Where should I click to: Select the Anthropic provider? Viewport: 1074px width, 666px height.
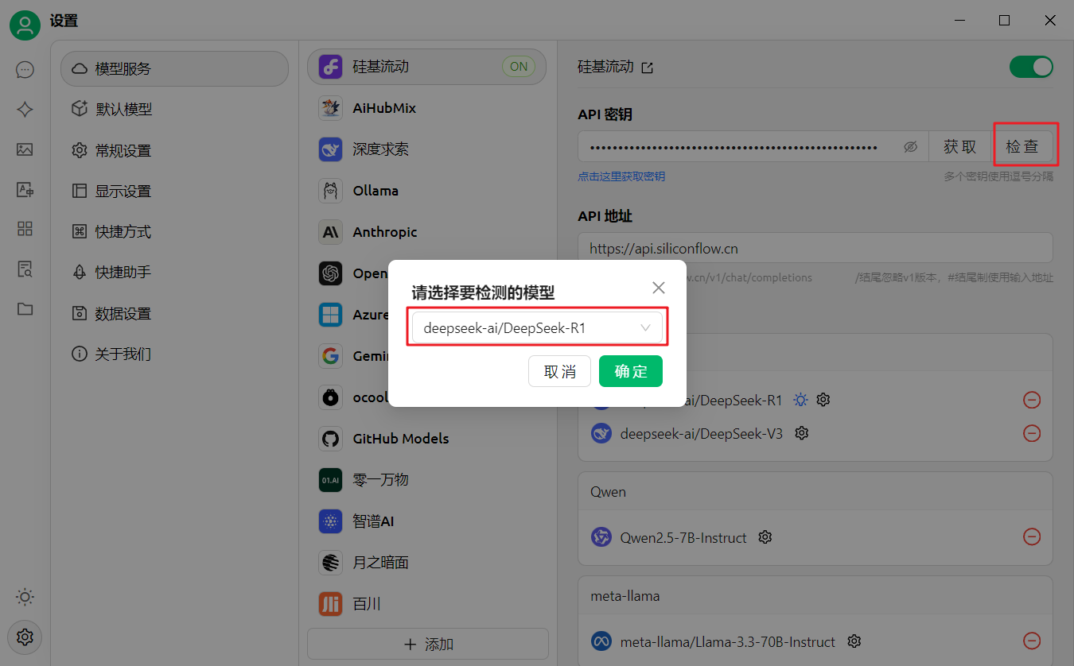coord(427,232)
